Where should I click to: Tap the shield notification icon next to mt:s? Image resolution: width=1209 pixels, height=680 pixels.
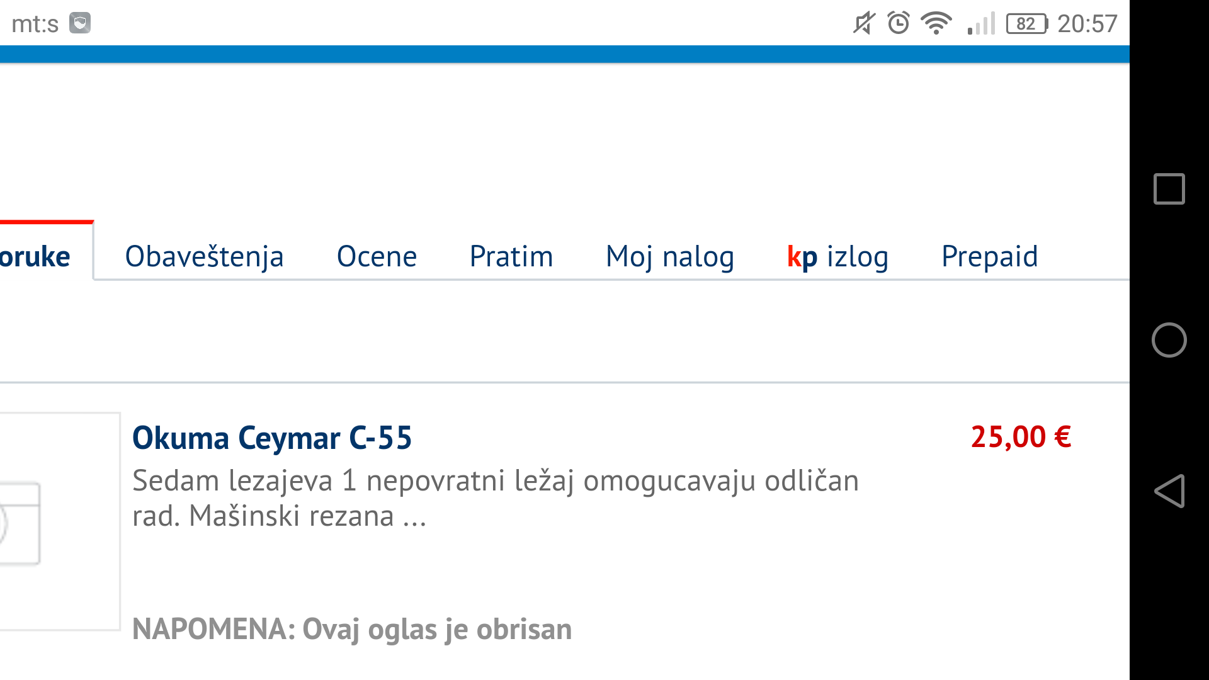[80, 23]
